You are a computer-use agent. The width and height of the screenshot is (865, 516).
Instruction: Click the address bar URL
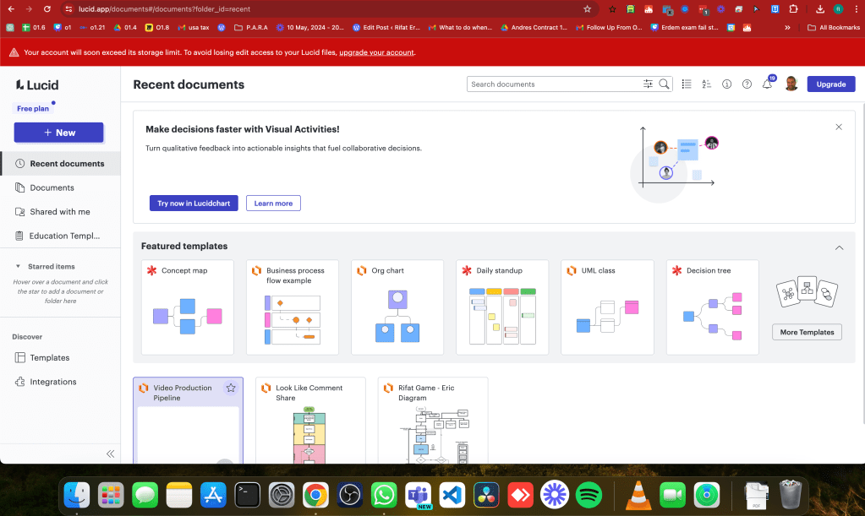pyautogui.click(x=164, y=8)
